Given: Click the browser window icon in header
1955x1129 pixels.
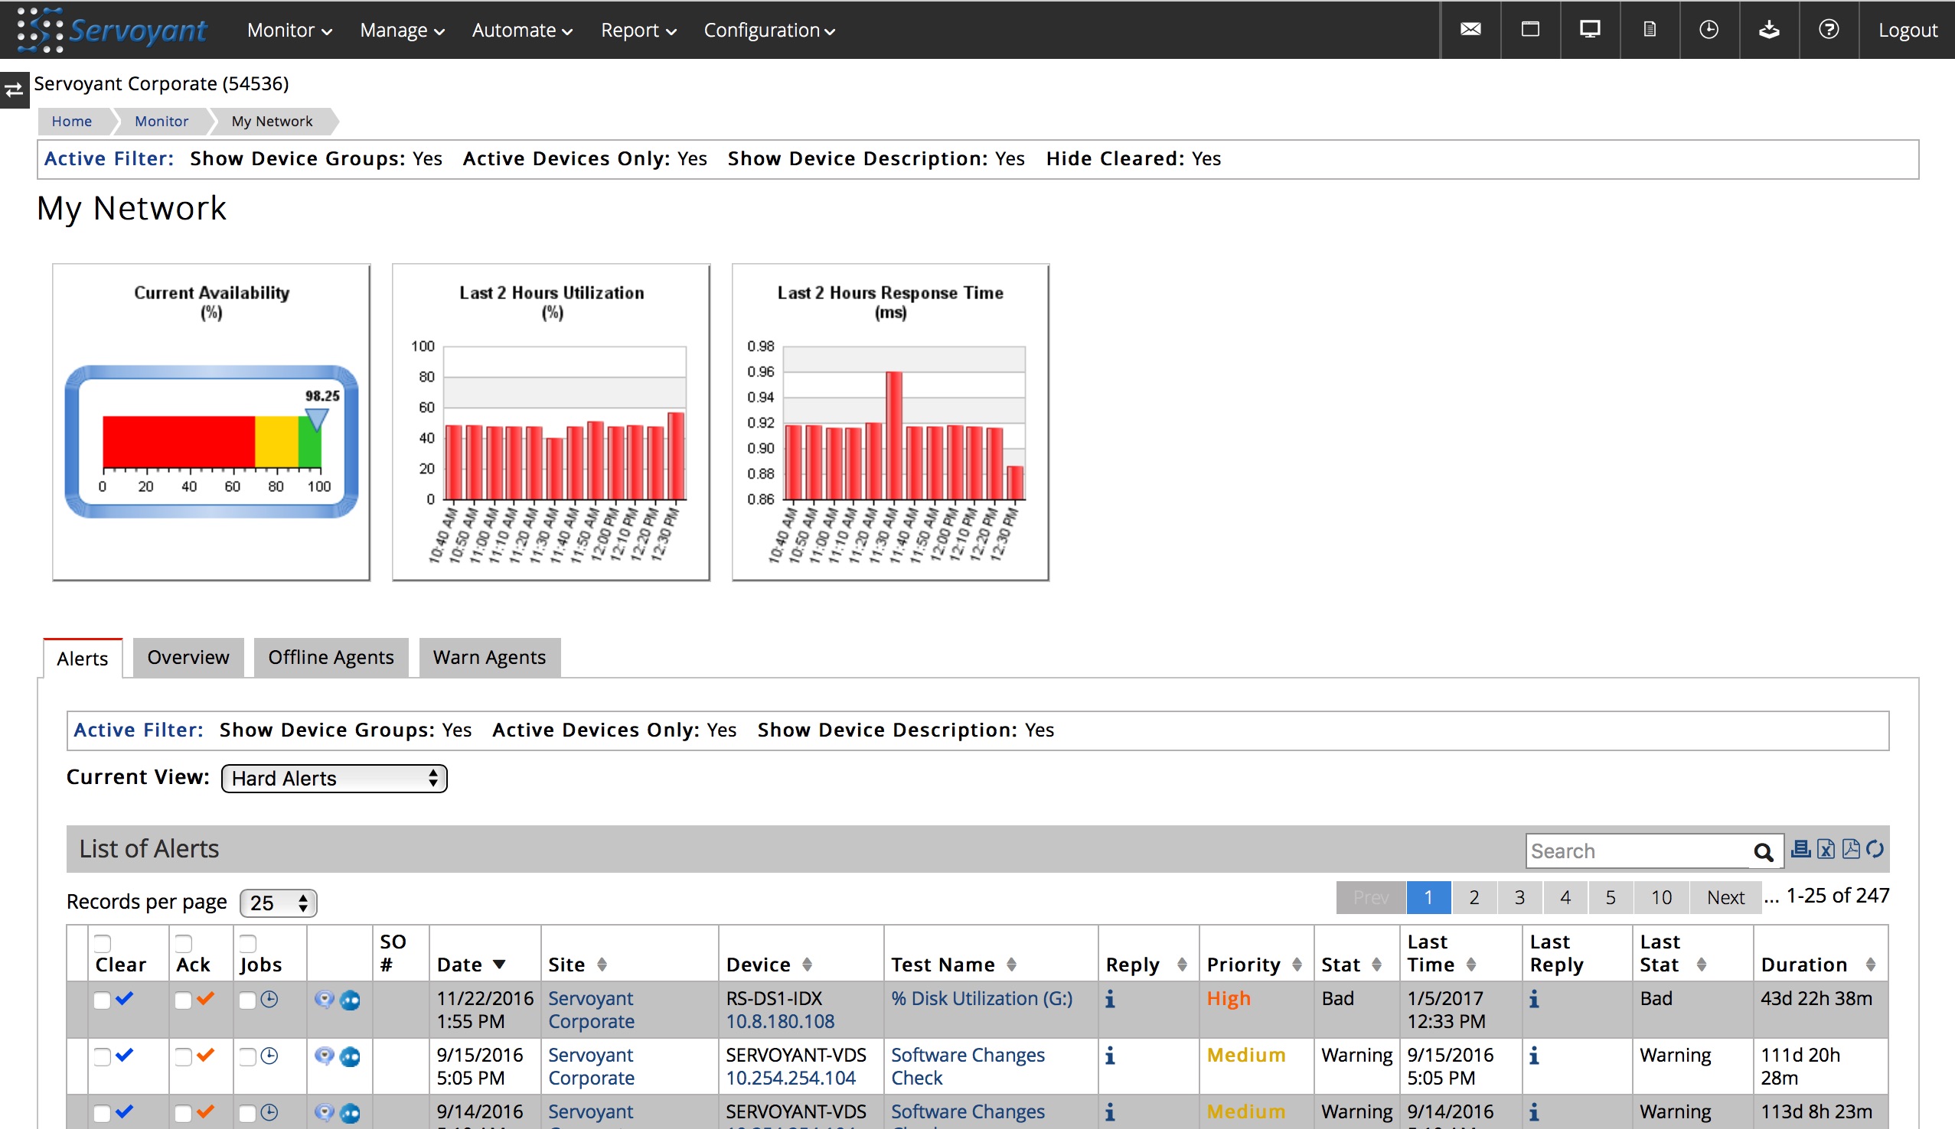Looking at the screenshot, I should coord(1530,30).
